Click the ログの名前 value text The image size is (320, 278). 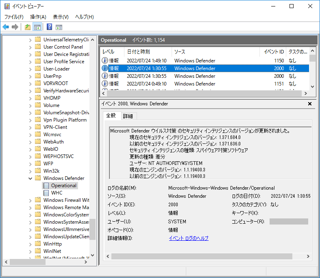click(222, 188)
